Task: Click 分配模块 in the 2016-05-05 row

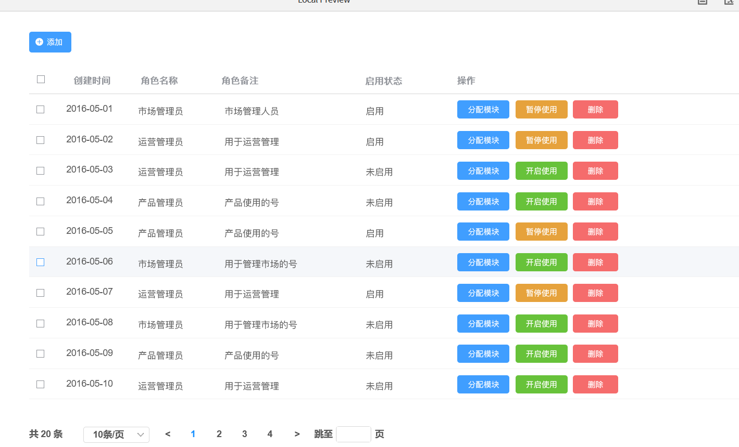Action: point(483,232)
